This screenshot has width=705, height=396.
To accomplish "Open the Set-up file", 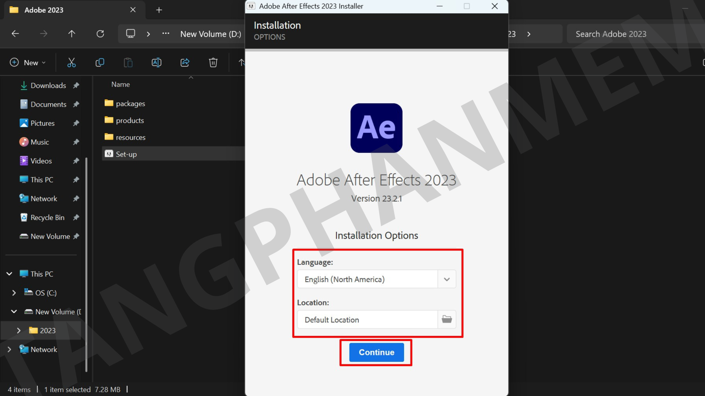I will pyautogui.click(x=126, y=154).
